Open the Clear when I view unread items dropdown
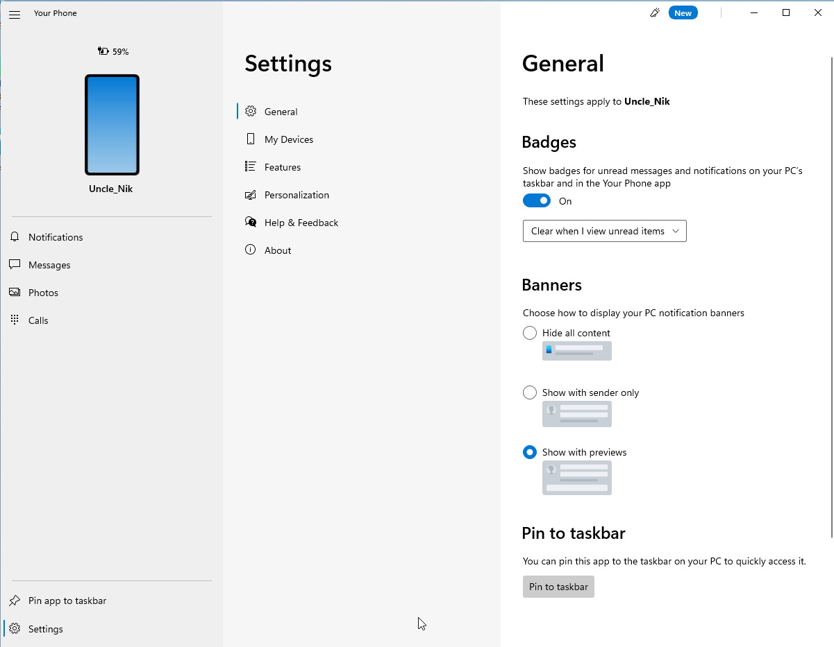 pos(604,231)
